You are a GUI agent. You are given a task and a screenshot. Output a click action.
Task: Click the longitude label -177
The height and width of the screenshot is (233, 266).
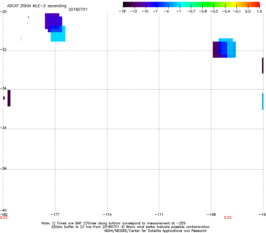(x=55, y=215)
